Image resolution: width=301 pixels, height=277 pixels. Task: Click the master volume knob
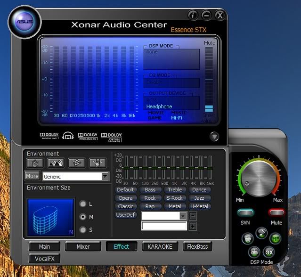pyautogui.click(x=259, y=179)
